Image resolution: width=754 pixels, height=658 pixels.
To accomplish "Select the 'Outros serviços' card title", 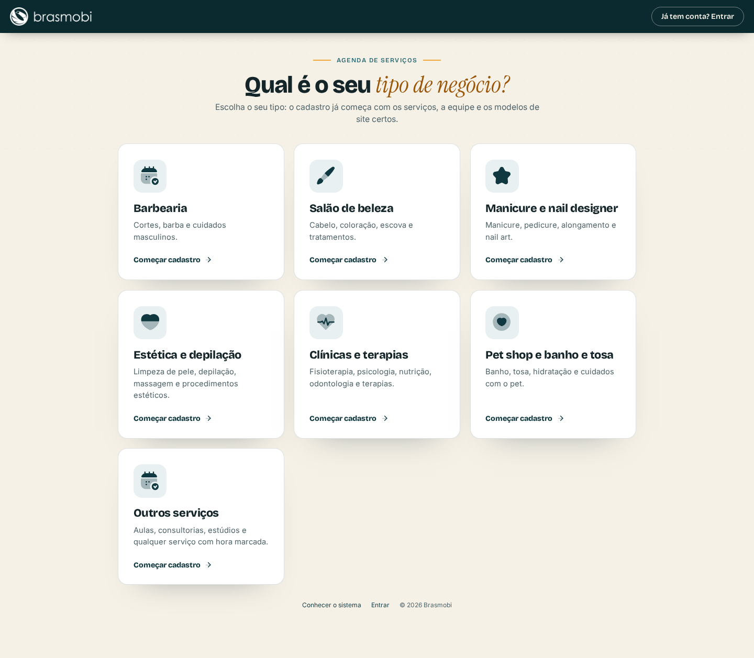I will (176, 513).
